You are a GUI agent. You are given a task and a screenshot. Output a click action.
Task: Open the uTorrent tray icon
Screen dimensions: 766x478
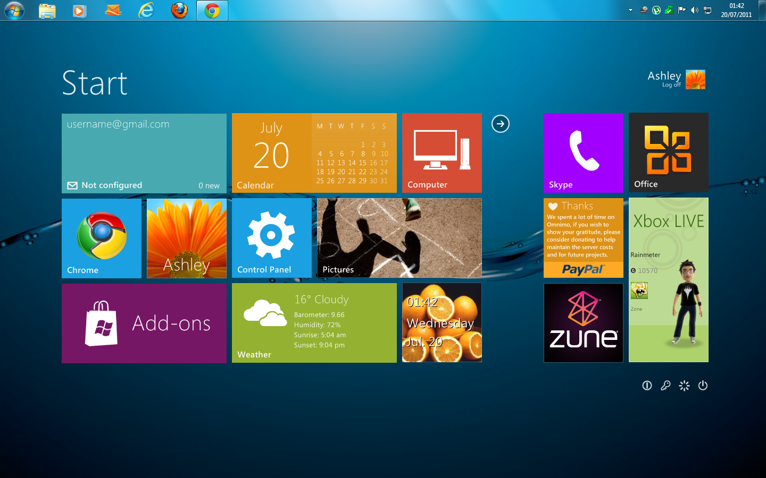[x=656, y=10]
